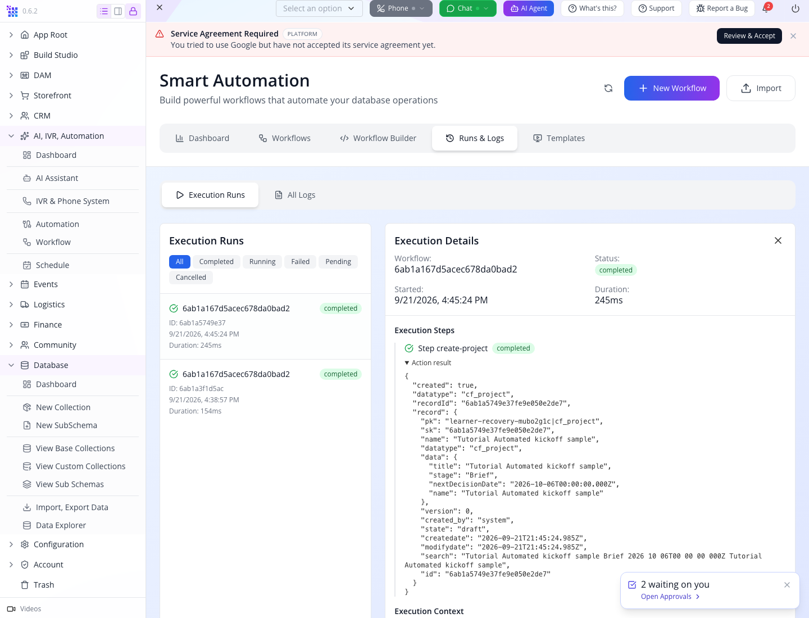Collapse the Action result disclosure triangle
The width and height of the screenshot is (809, 618).
tap(407, 363)
